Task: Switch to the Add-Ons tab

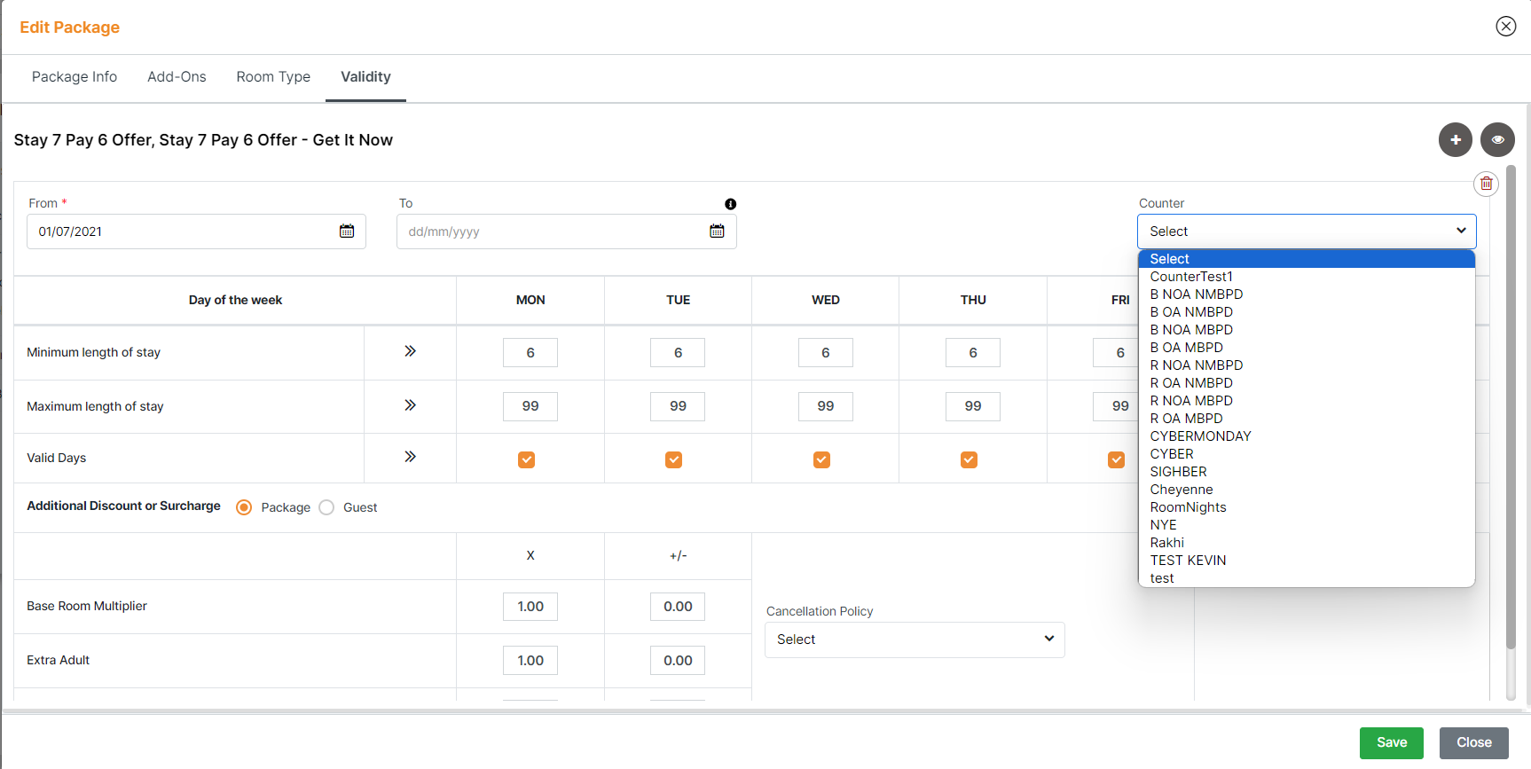Action: (x=177, y=77)
